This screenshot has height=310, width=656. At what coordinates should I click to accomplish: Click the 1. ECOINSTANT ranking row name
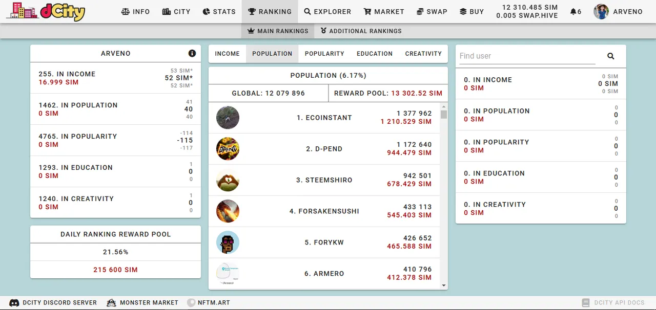[x=324, y=118]
